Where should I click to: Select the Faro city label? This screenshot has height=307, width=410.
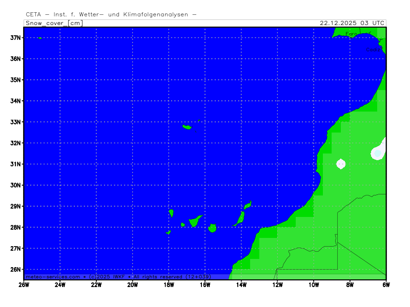pos(351,34)
